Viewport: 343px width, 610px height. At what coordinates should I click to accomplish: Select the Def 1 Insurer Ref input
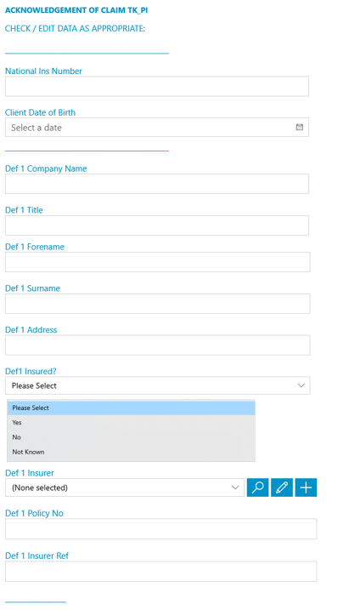click(x=160, y=571)
